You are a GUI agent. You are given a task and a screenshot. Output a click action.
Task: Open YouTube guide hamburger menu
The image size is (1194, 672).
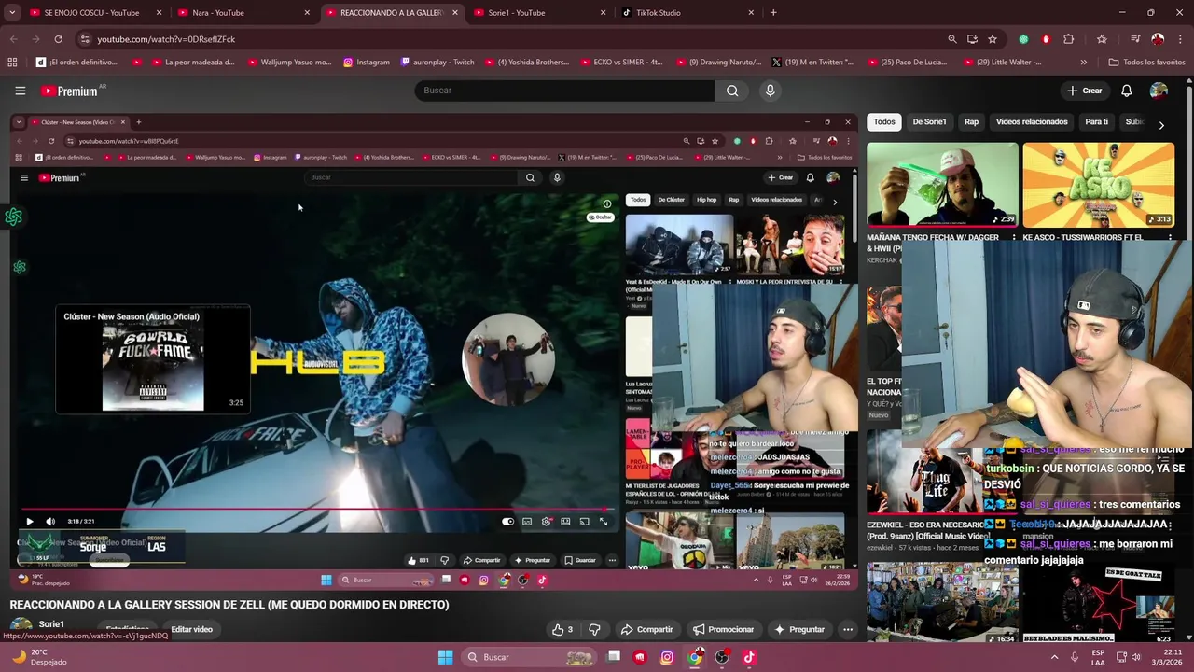(20, 91)
